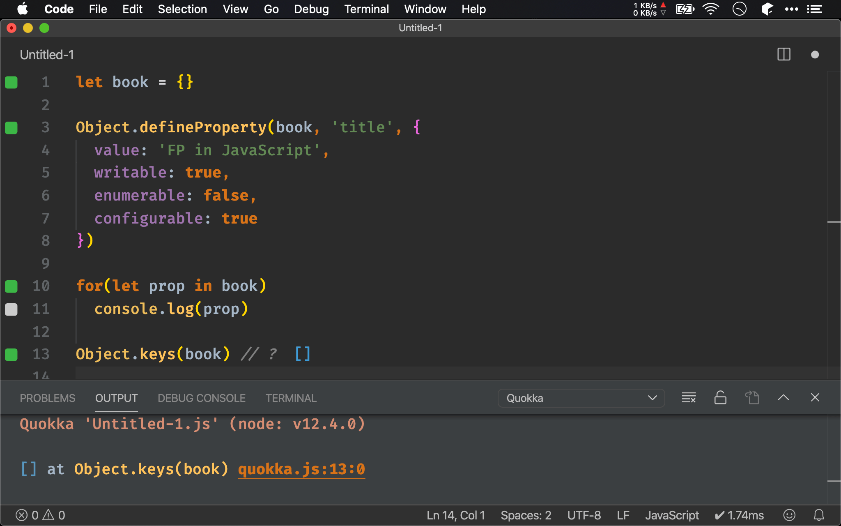
Task: Switch to the Terminal panel tab
Action: (291, 398)
